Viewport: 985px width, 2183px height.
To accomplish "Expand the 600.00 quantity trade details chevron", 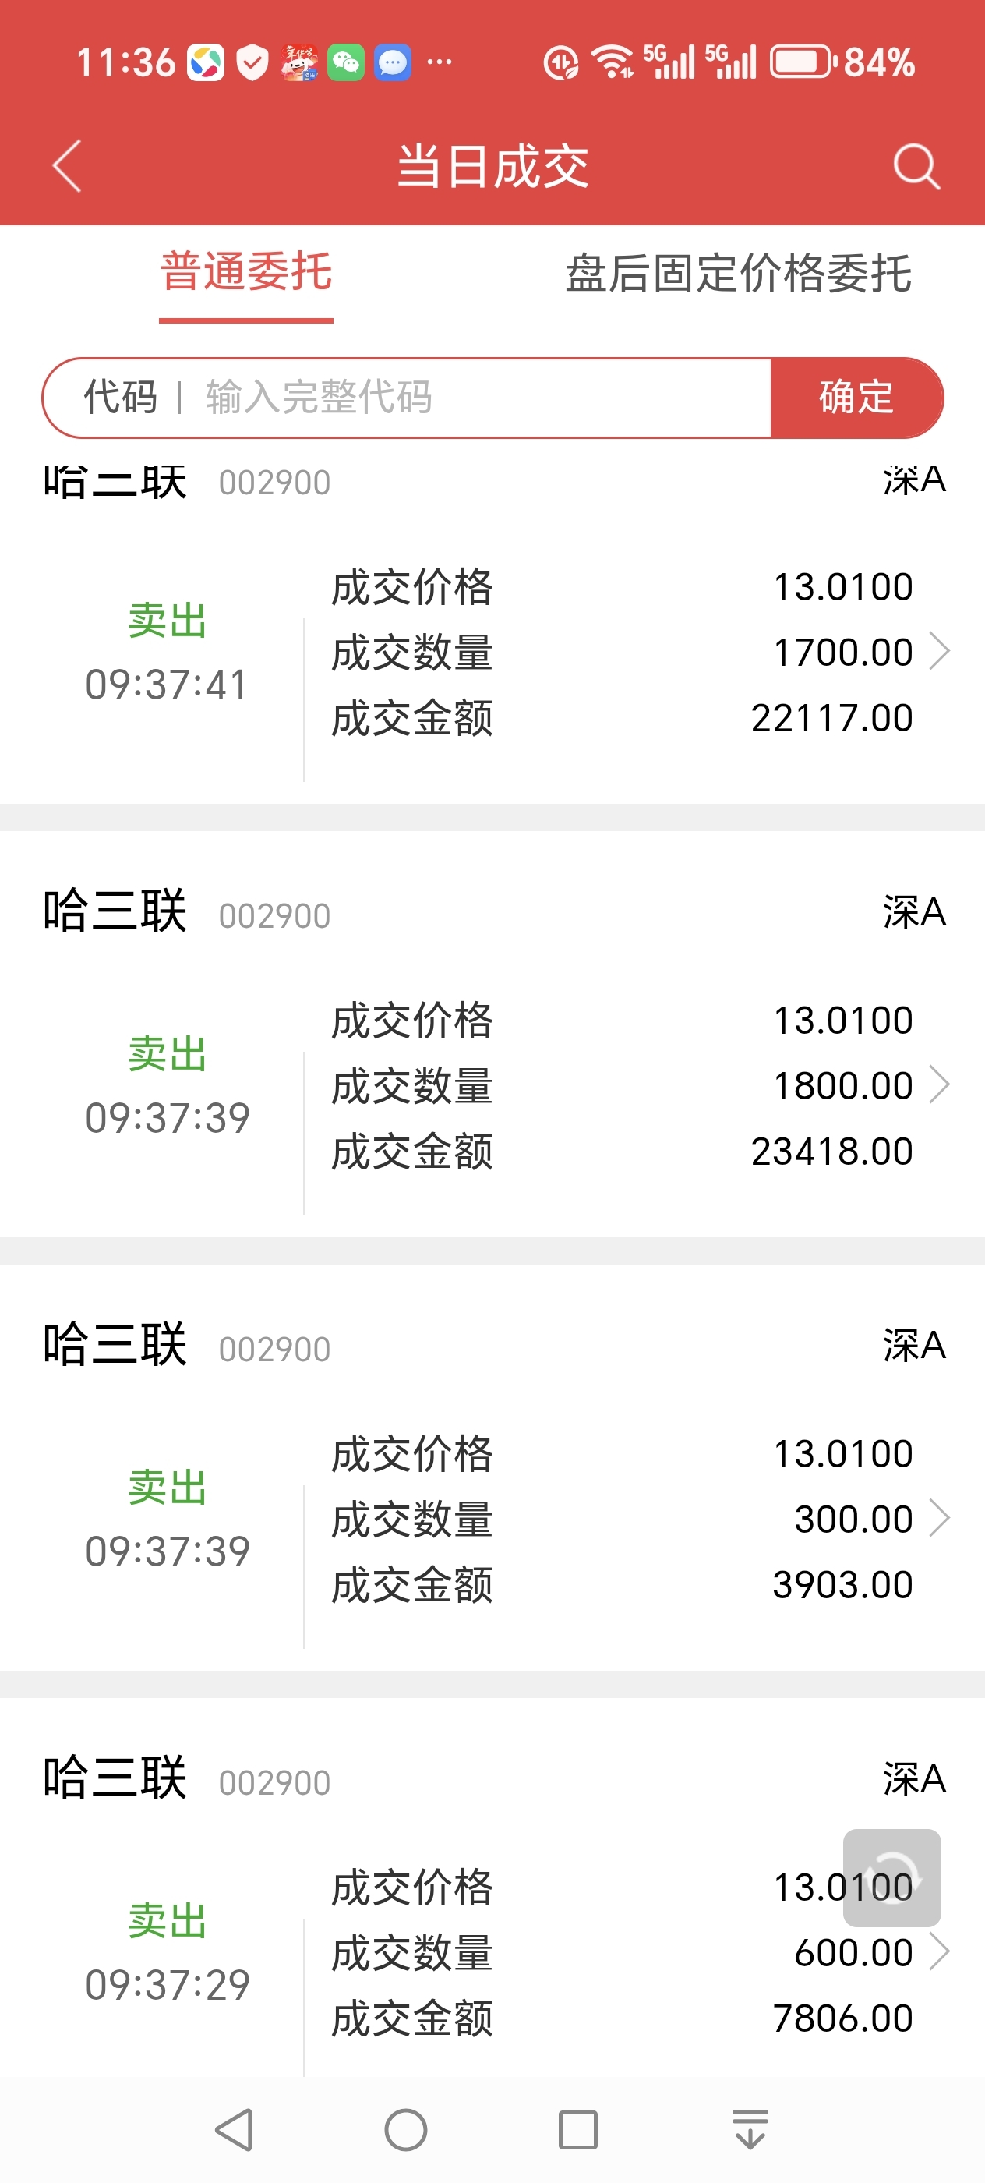I will pyautogui.click(x=938, y=1951).
